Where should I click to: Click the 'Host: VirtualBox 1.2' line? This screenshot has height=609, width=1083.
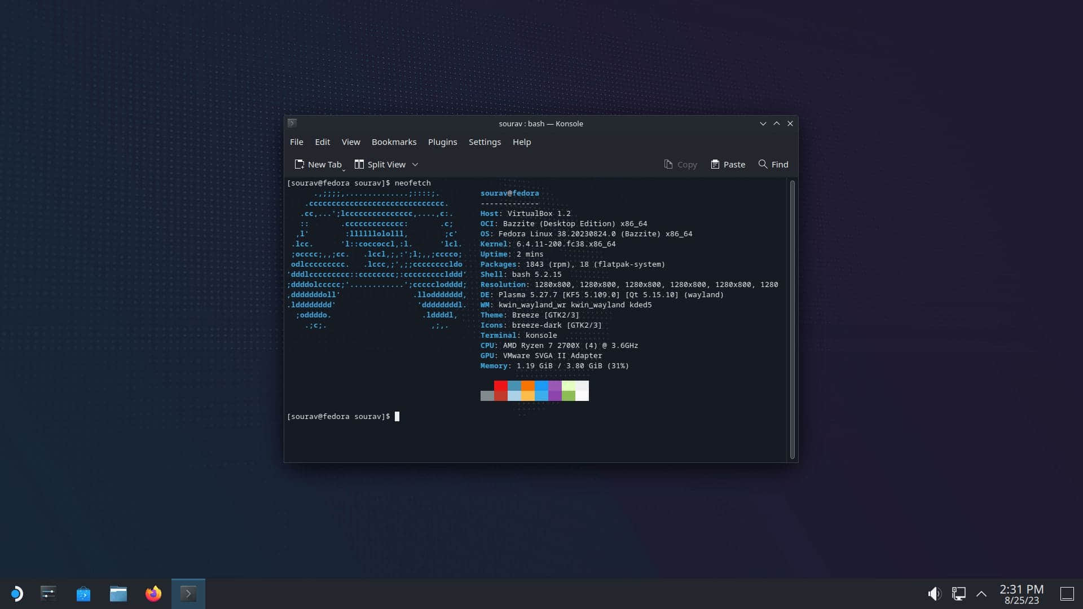point(525,214)
